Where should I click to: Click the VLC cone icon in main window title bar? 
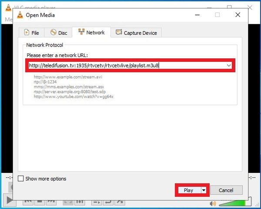(x=8, y=8)
